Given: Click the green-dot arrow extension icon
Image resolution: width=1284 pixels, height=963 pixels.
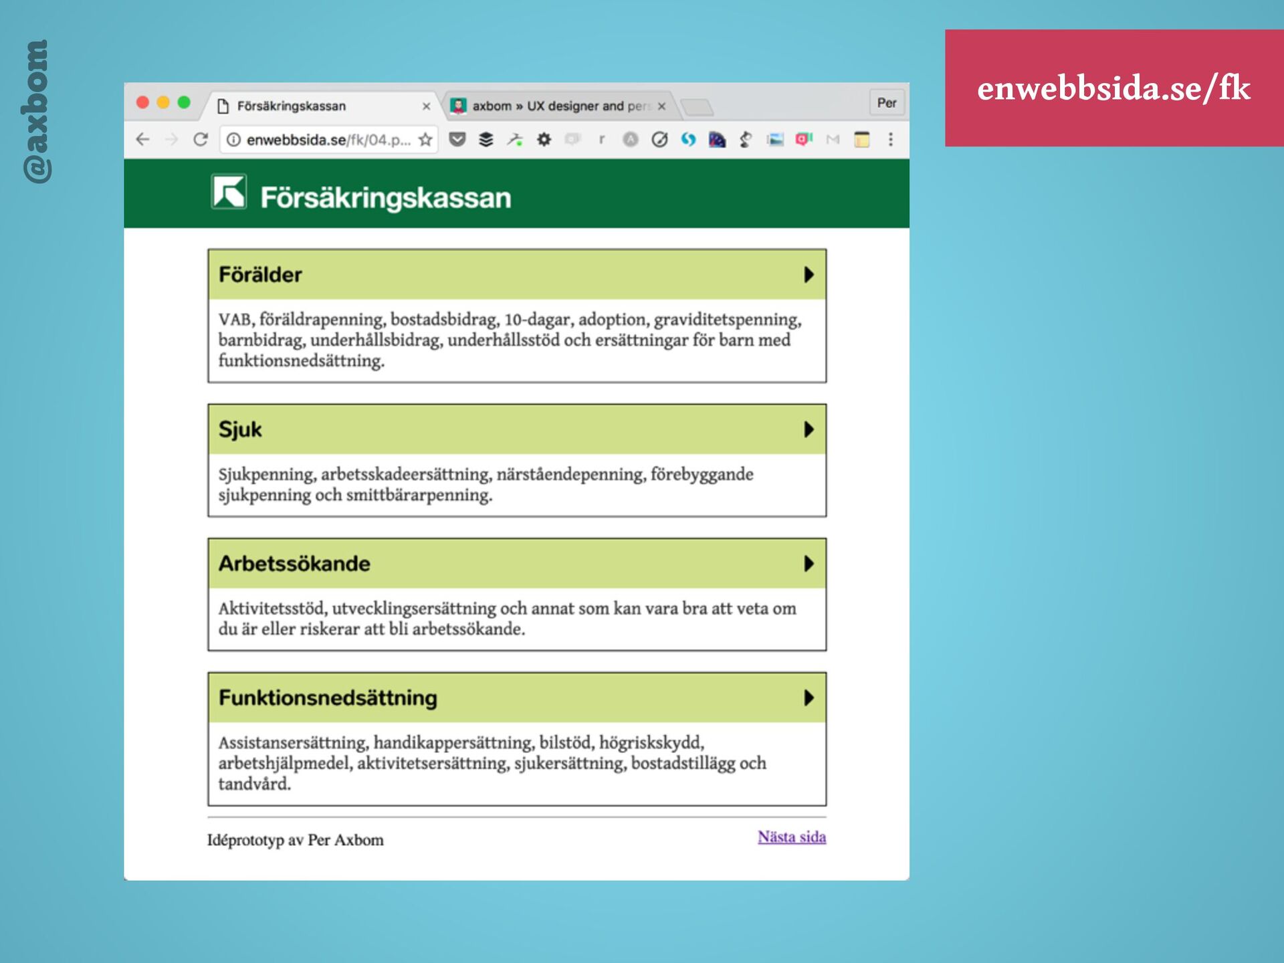Looking at the screenshot, I should [515, 139].
